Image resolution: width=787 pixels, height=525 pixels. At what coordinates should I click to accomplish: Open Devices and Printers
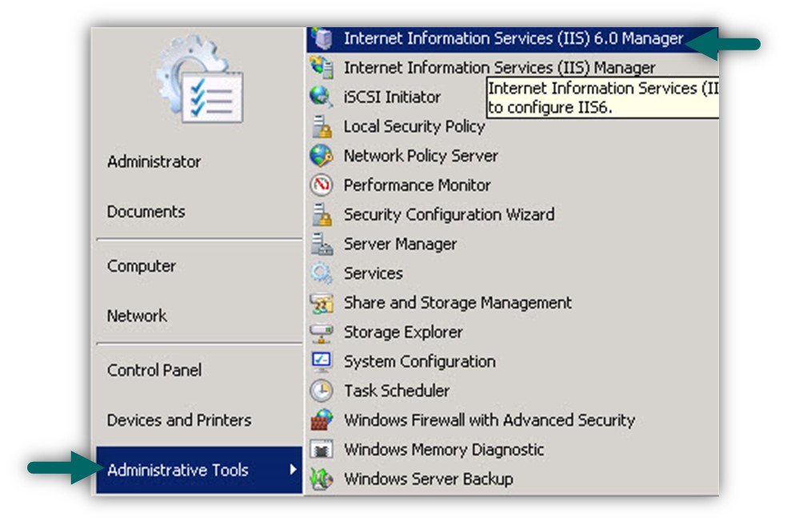click(179, 420)
